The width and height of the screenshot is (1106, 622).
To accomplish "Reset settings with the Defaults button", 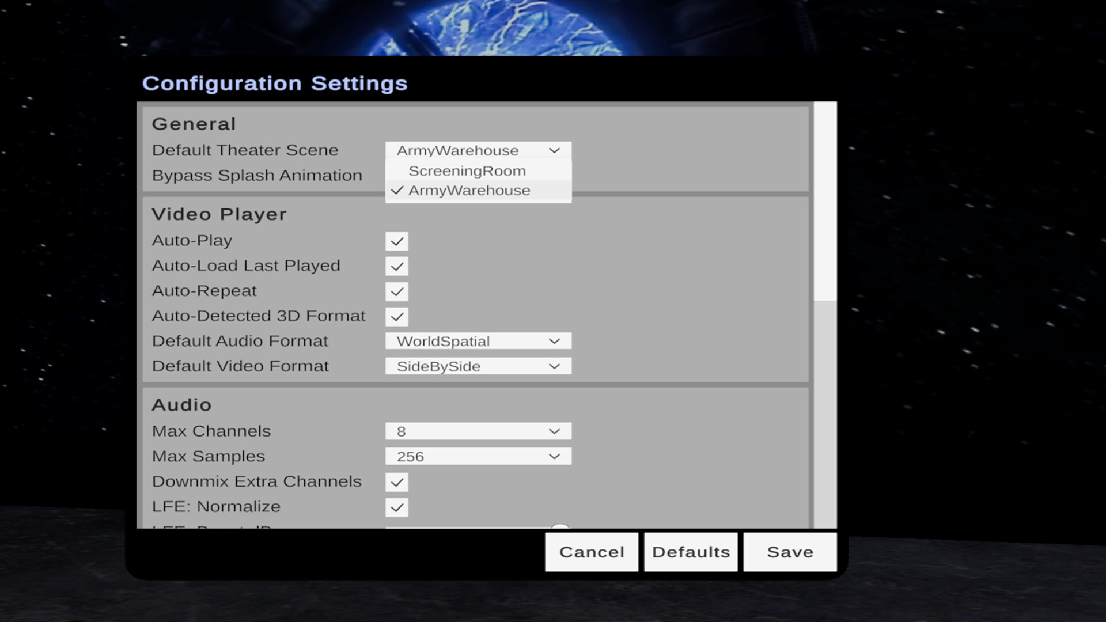I will click(x=691, y=552).
